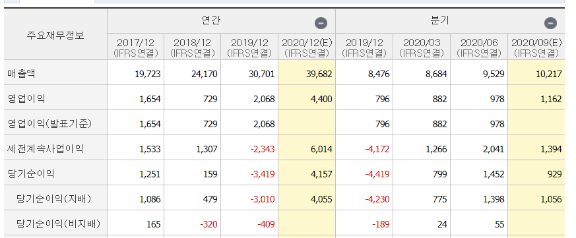Select 2017/12 pre-tax profit 1,533
Screen dimensions: 576x238
point(150,149)
